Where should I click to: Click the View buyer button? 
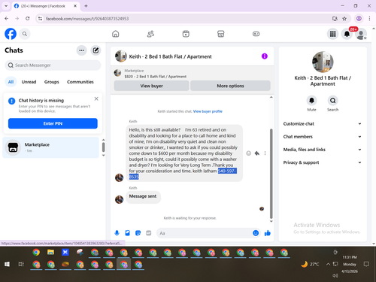click(x=151, y=86)
